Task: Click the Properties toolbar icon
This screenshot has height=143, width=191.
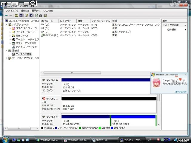Action: coord(41,15)
